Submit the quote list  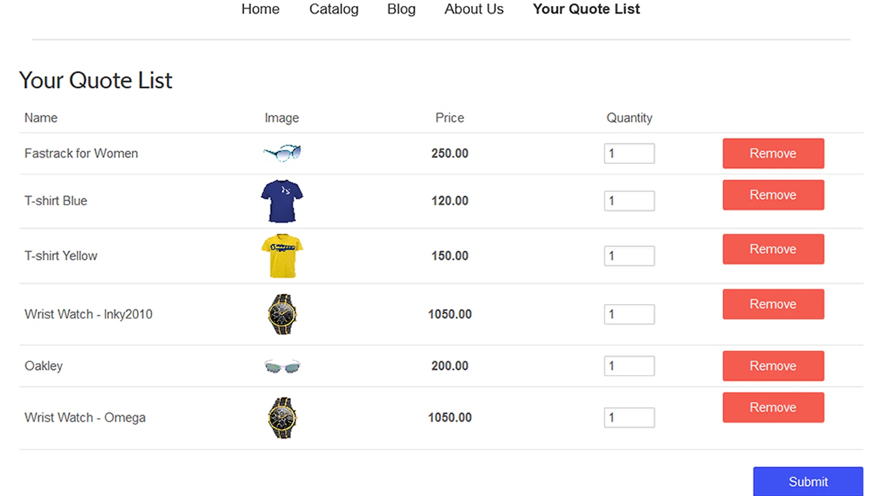[808, 482]
